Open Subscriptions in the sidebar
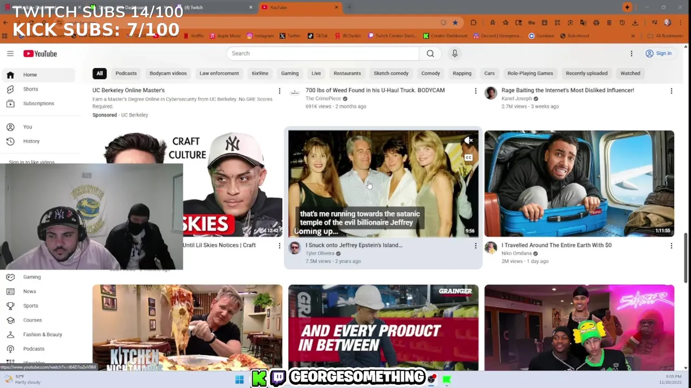Viewport: 691px width, 388px height. click(39, 103)
